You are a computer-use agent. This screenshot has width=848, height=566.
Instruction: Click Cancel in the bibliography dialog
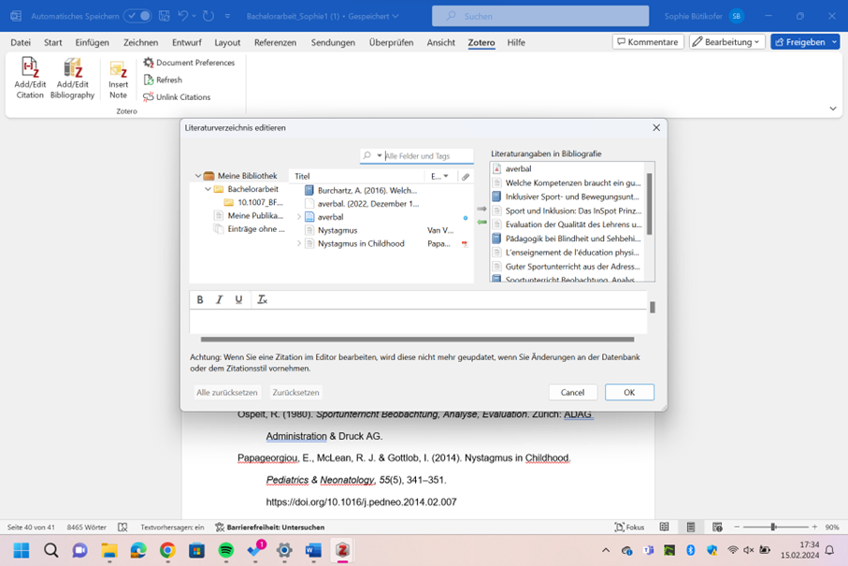coord(573,392)
